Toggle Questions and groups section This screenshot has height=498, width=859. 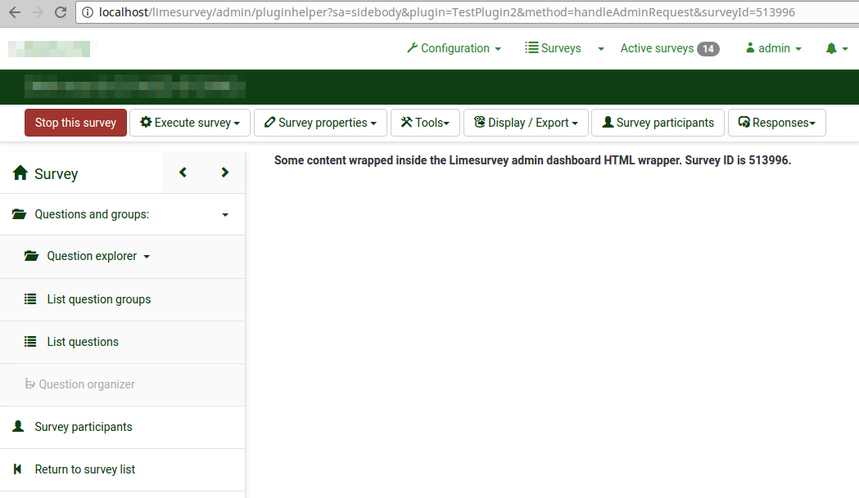click(x=122, y=214)
